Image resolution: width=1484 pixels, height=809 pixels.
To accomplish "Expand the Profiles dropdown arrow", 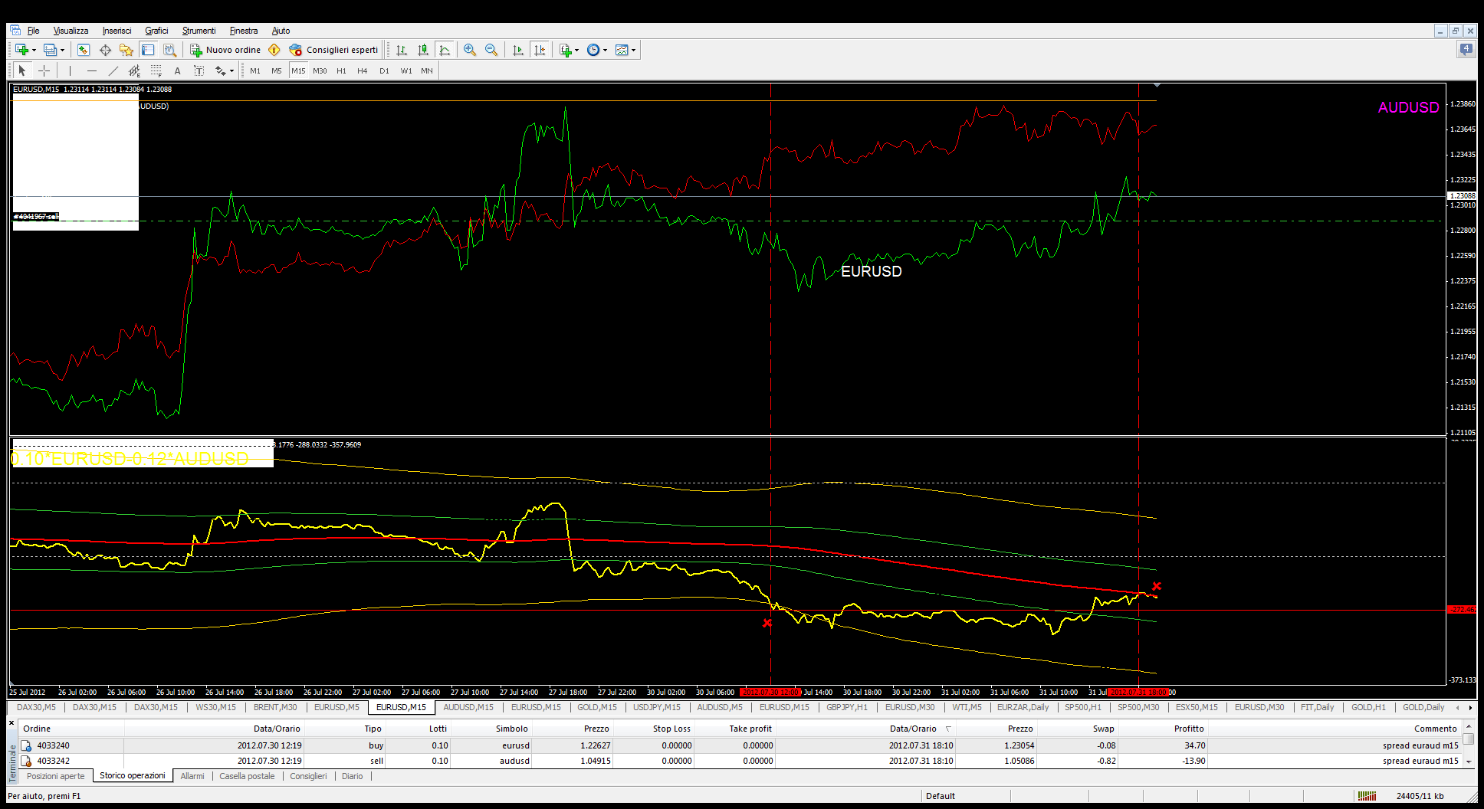I will [x=62, y=50].
